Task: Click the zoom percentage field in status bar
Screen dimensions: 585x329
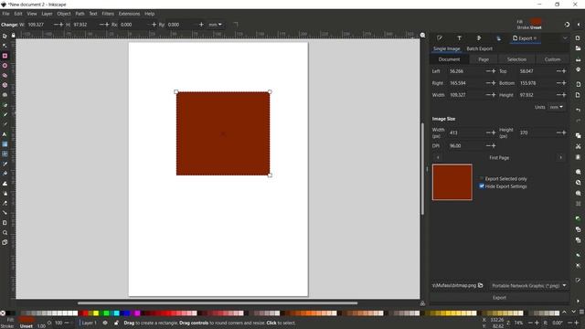Action: [519, 323]
